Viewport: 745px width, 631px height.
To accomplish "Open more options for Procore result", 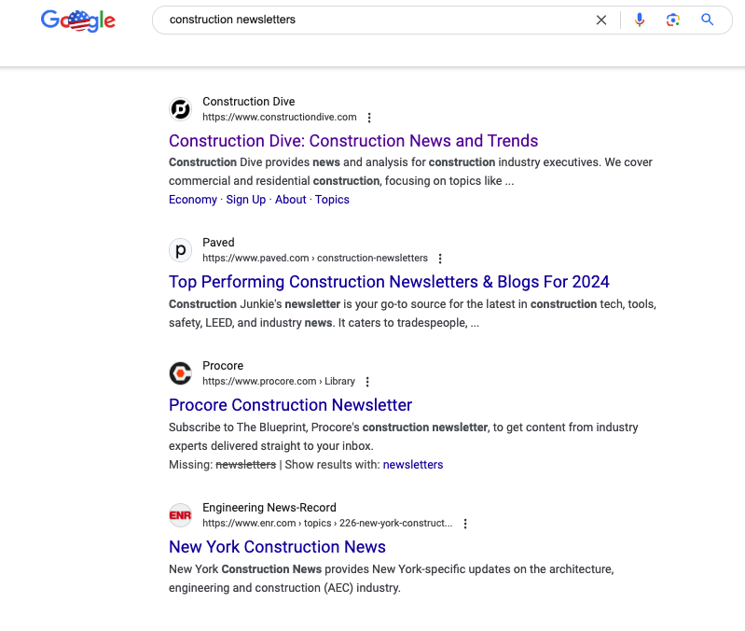I will pos(367,382).
